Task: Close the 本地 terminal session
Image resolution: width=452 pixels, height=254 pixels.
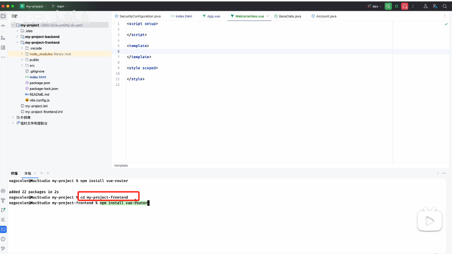Action: [35, 174]
